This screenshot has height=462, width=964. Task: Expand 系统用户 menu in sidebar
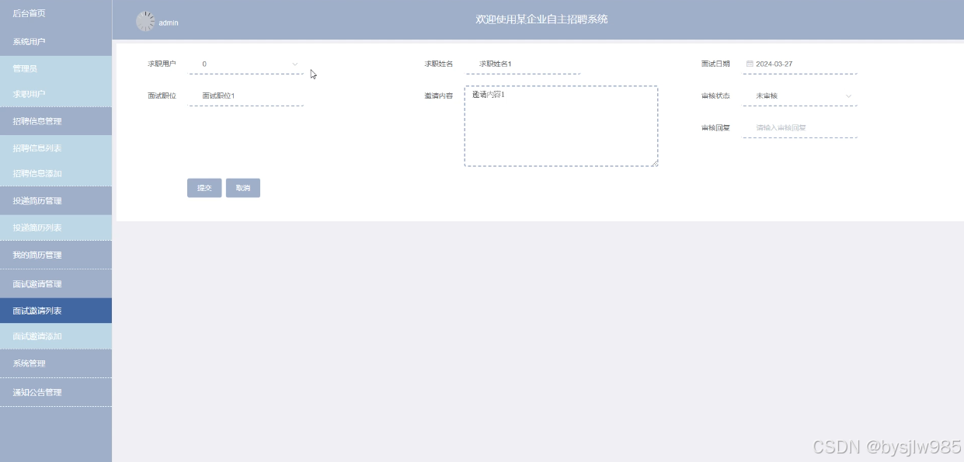click(x=56, y=41)
